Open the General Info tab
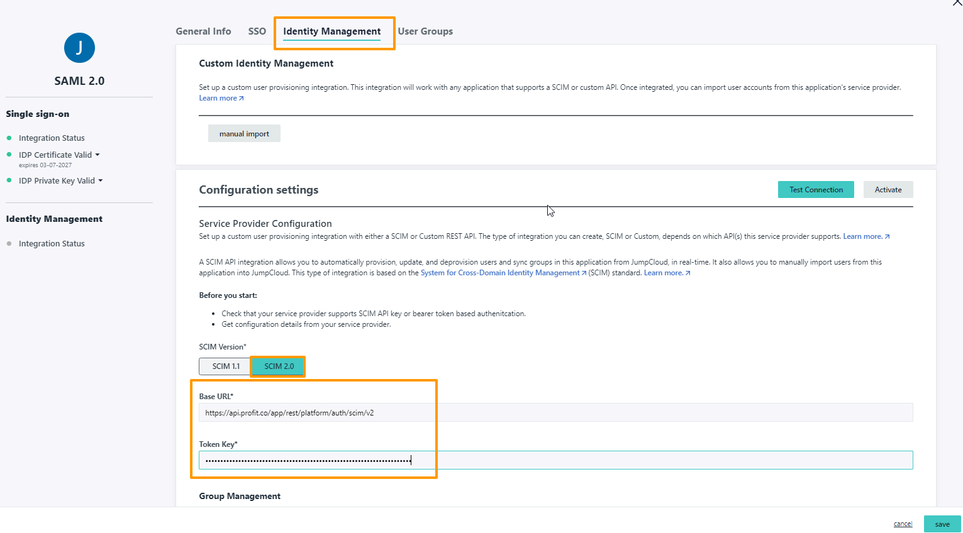The image size is (963, 533). [x=203, y=31]
